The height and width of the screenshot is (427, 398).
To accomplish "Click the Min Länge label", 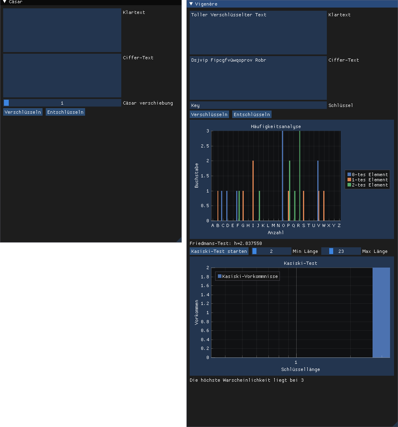I will coord(305,251).
